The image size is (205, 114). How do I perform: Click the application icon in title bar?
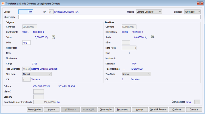pos(3,4)
